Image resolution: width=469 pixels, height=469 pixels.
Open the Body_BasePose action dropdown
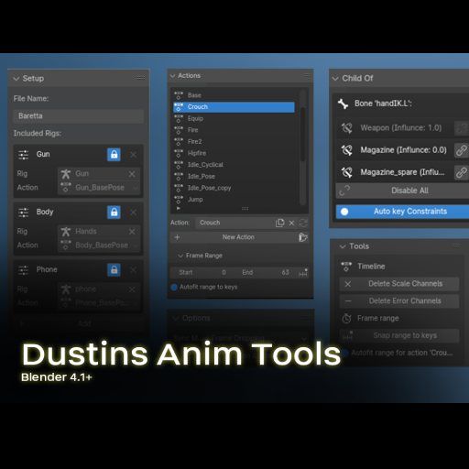click(99, 245)
